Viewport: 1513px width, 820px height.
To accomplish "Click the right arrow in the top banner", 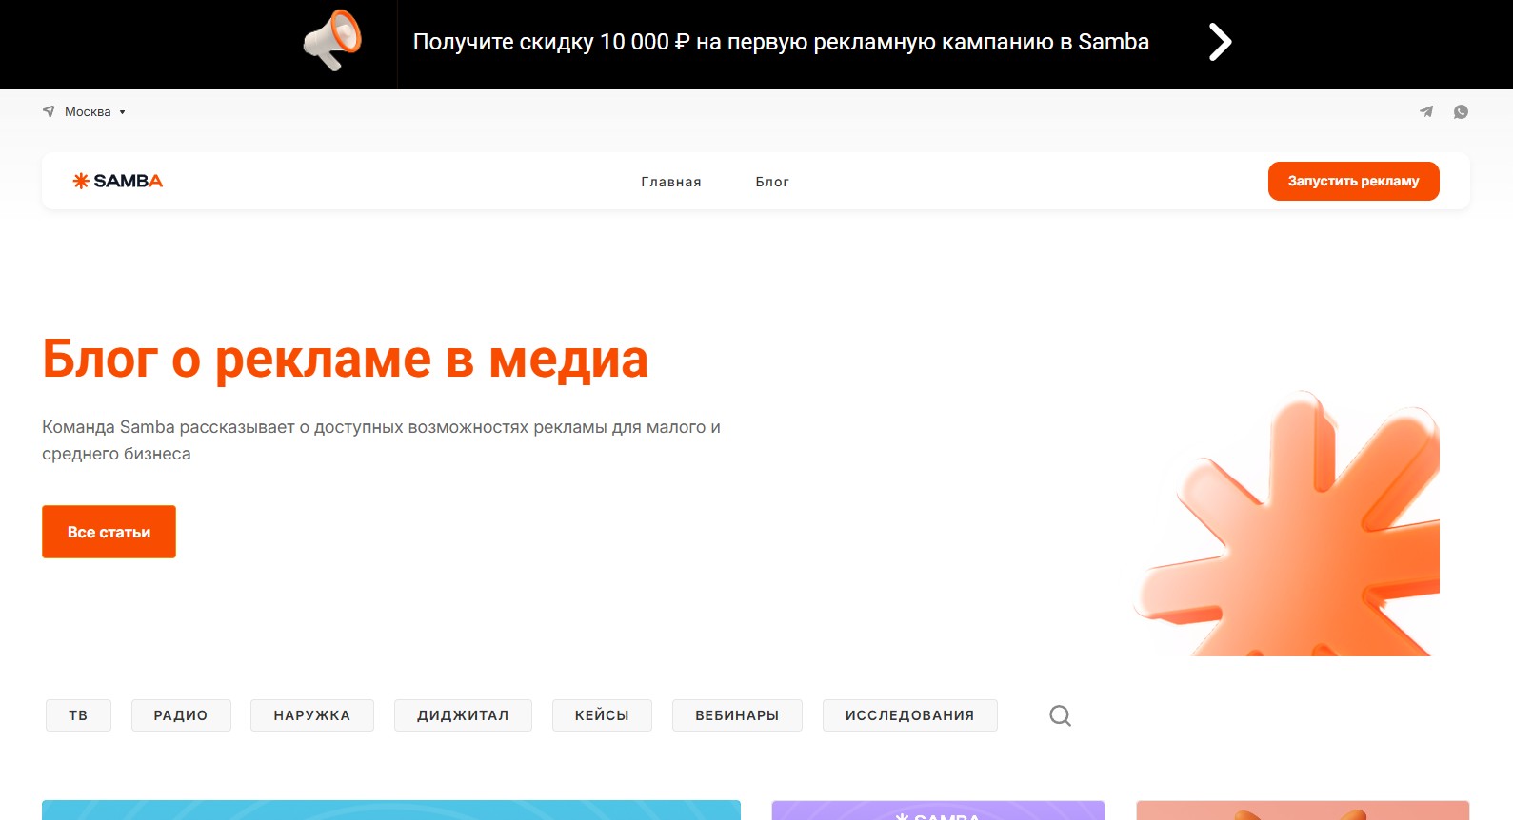I will click(x=1220, y=42).
